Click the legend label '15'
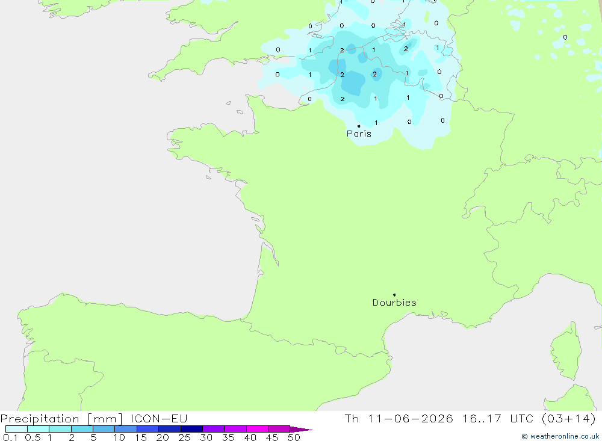 pos(141,437)
